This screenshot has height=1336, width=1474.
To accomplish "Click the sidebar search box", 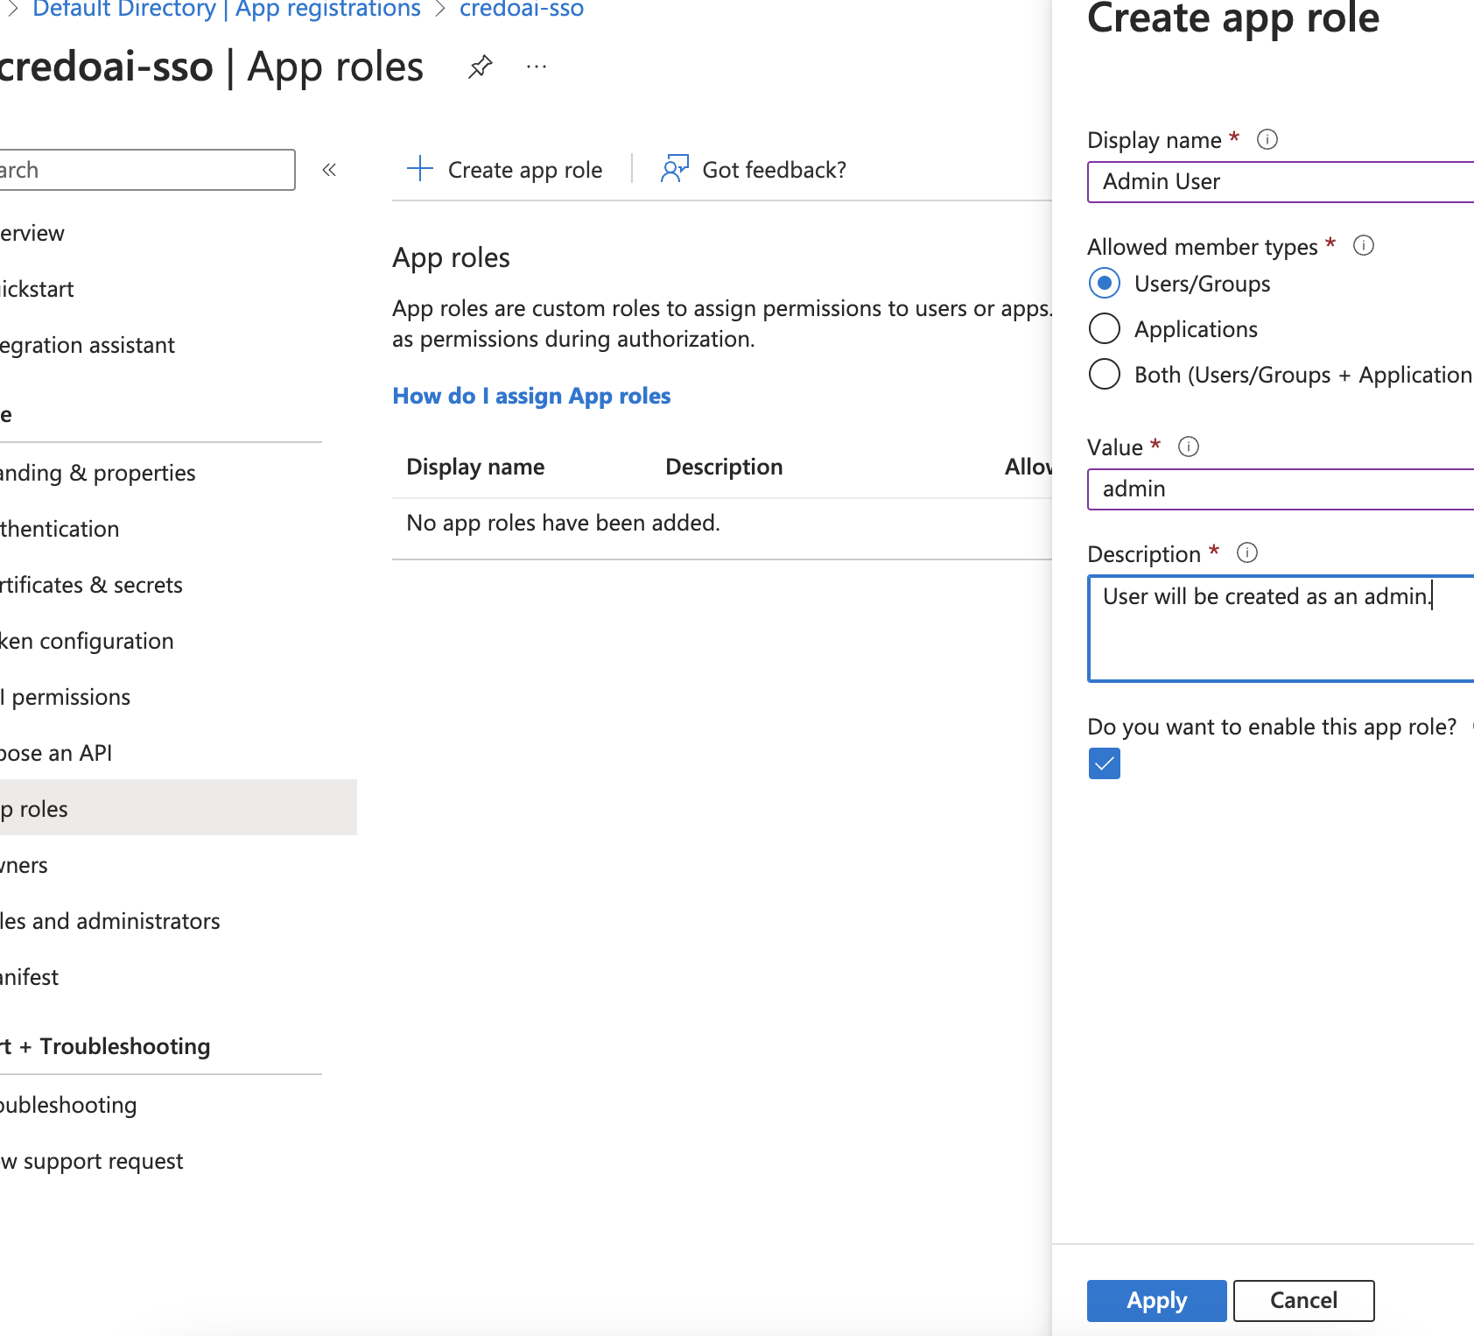I will [147, 170].
